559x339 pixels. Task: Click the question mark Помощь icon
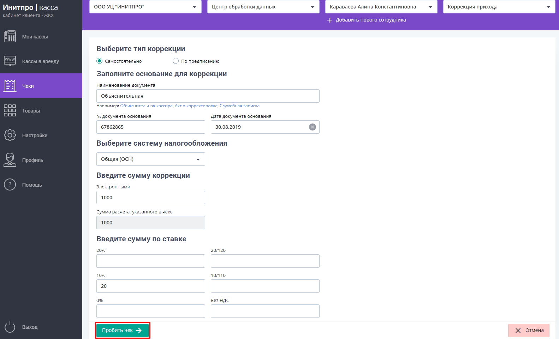[x=10, y=184]
